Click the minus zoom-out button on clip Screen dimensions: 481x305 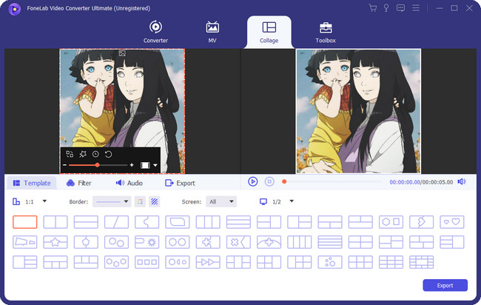pos(64,165)
